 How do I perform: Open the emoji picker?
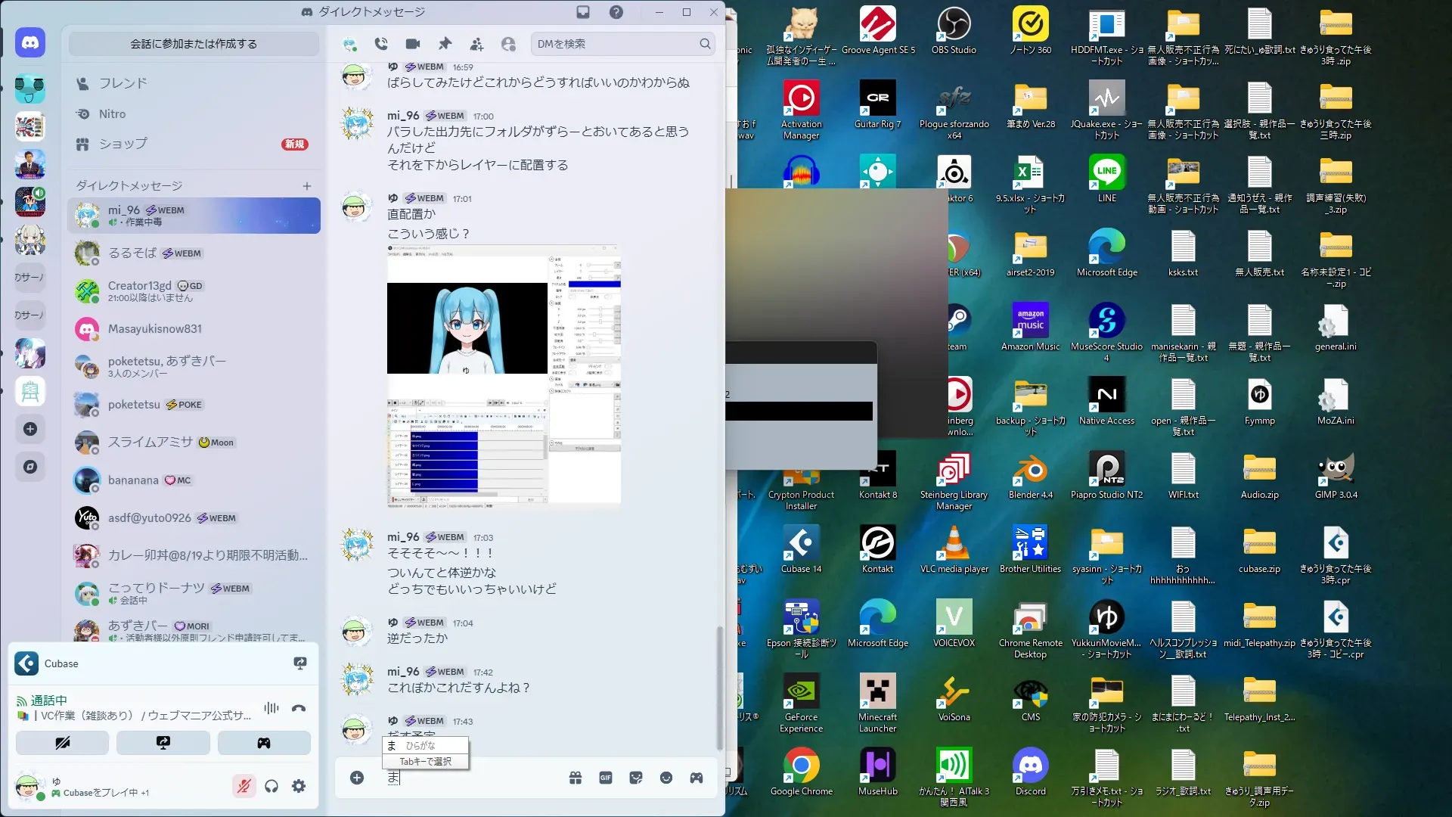coord(666,778)
